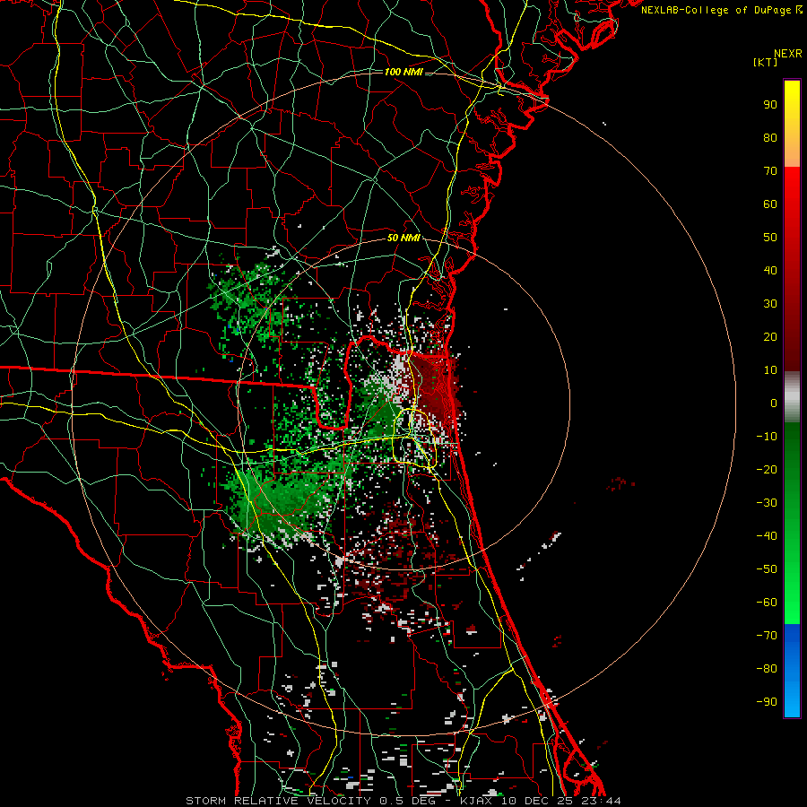This screenshot has width=807, height=807.
Task: Click the small red echo cluster offshore east of the coast
Action: coord(620,483)
